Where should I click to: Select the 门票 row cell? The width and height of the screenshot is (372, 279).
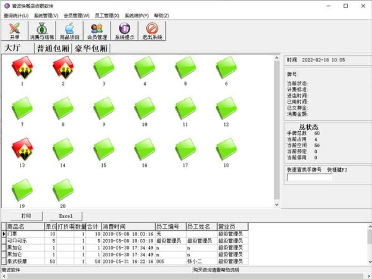[x=25, y=234]
